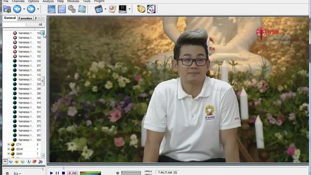311x175 pixels.
Task: Open the File menu
Action: coord(6,1)
